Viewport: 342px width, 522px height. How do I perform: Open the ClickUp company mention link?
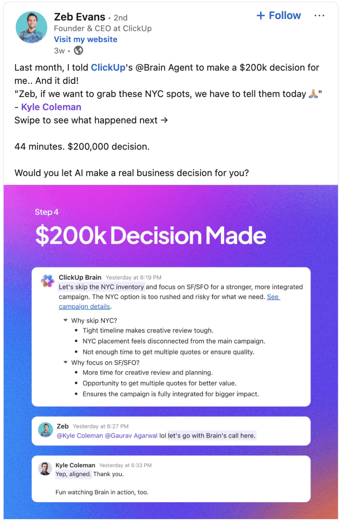tap(108, 67)
